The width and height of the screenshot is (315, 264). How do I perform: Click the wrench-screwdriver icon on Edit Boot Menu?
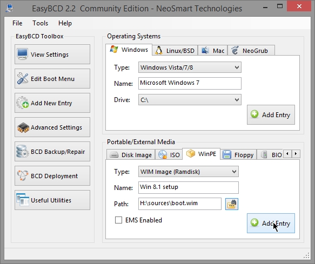click(x=23, y=78)
